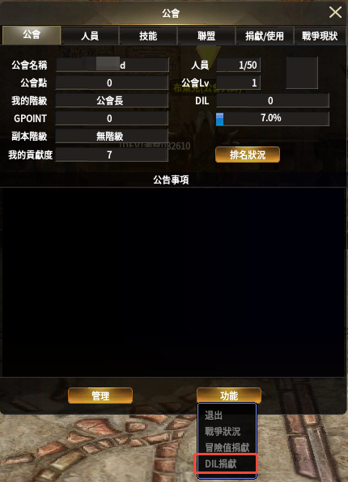This screenshot has width=348, height=482.
Task: Close the guild window with X
Action: (x=335, y=13)
